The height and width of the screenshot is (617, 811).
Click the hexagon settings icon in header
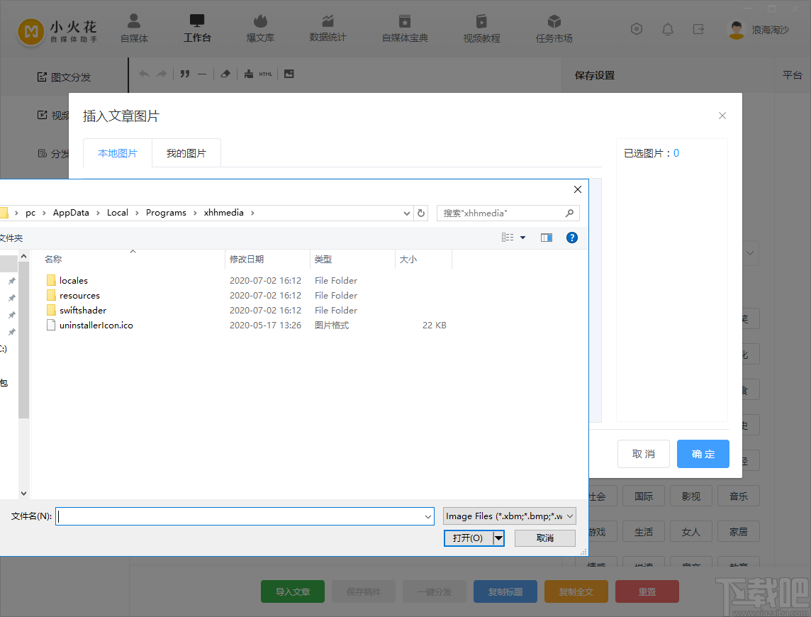637,29
